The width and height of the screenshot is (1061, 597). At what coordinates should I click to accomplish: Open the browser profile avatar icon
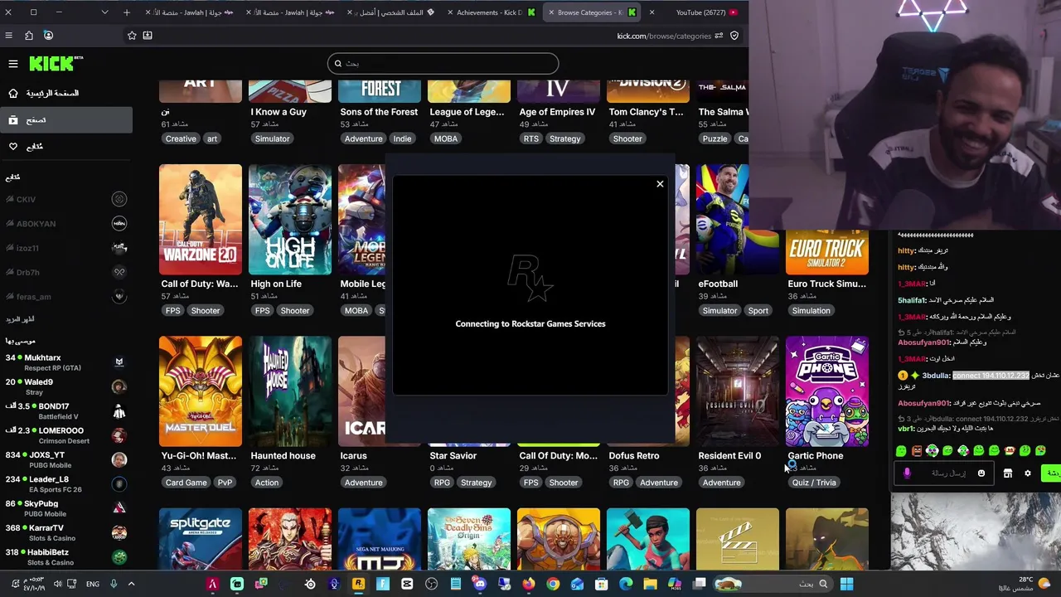(x=48, y=36)
